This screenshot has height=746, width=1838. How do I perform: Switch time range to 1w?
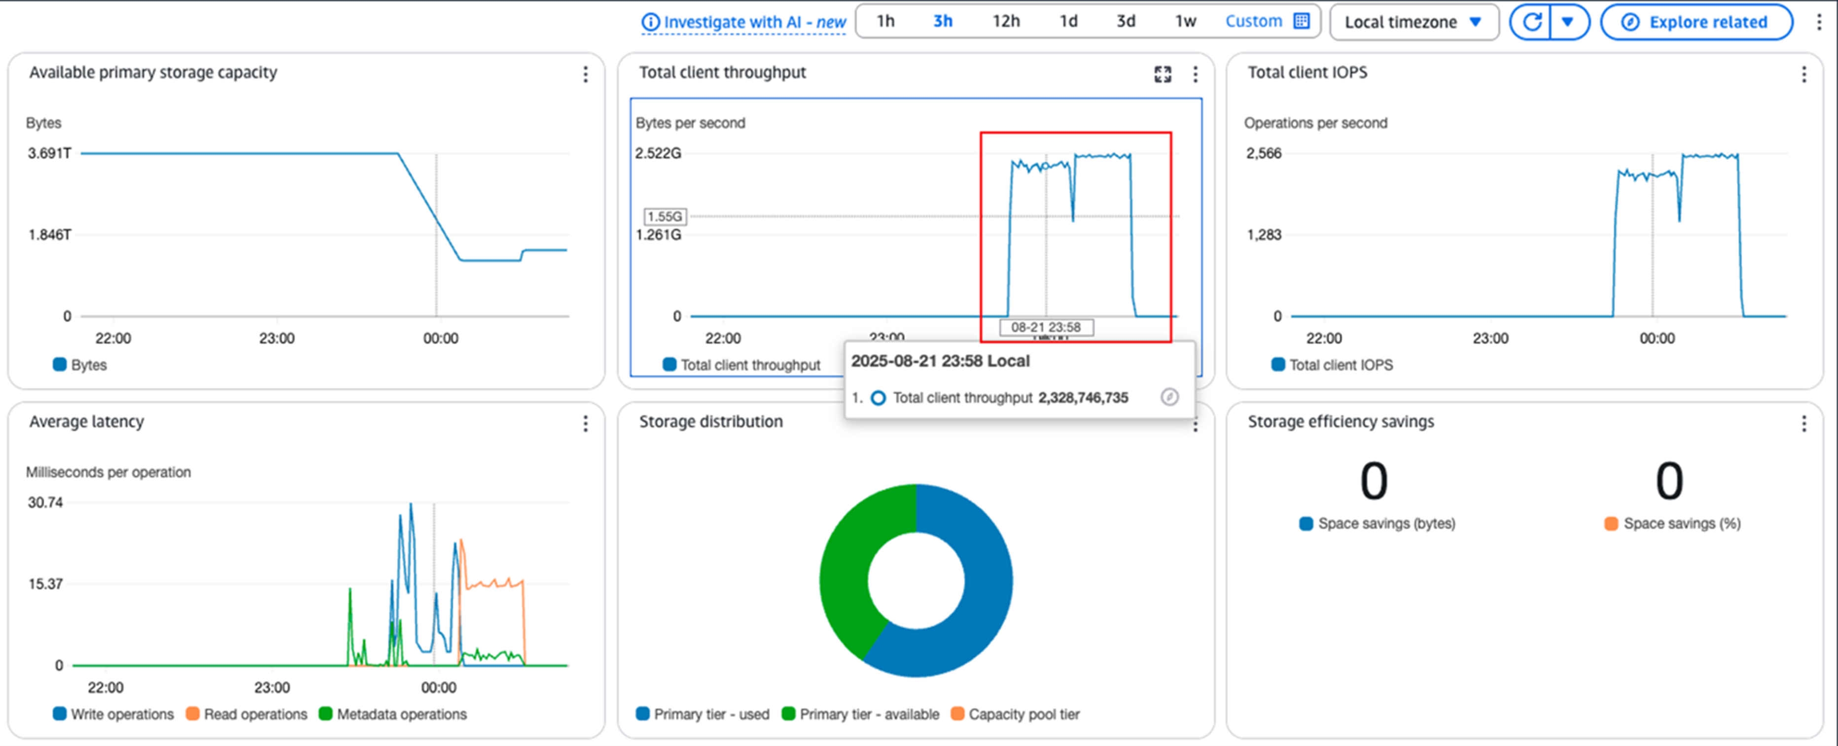pyautogui.click(x=1185, y=21)
